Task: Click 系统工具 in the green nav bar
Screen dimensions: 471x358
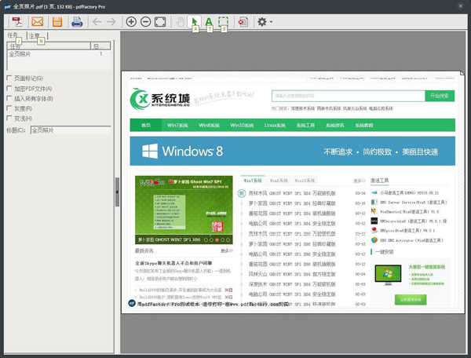Action: tap(305, 126)
